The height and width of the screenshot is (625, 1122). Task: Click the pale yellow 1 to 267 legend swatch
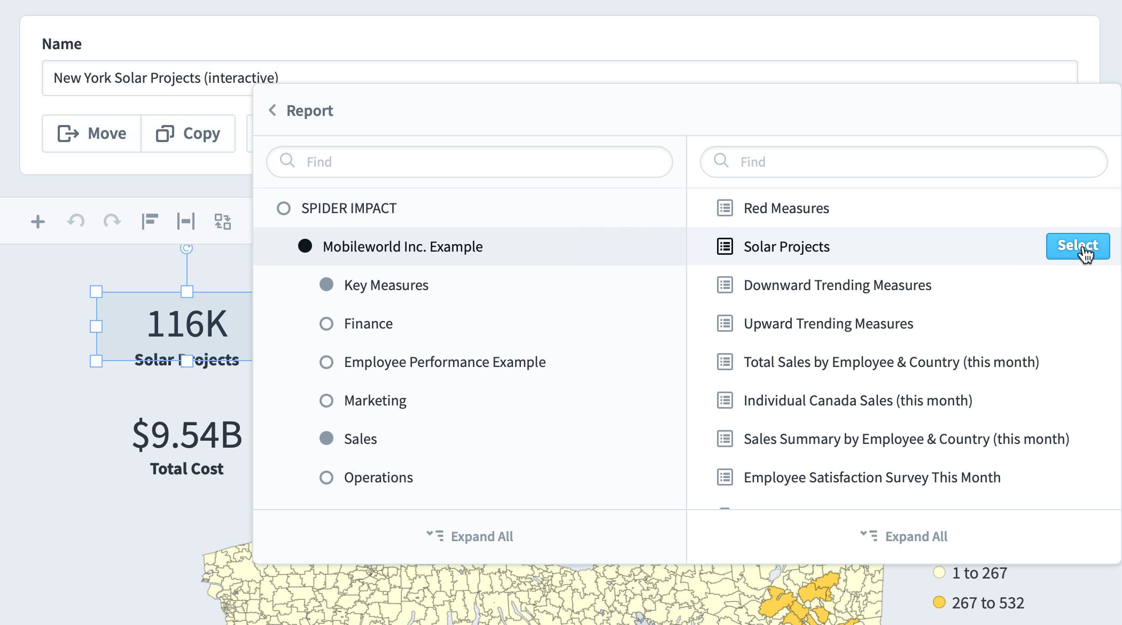point(939,573)
